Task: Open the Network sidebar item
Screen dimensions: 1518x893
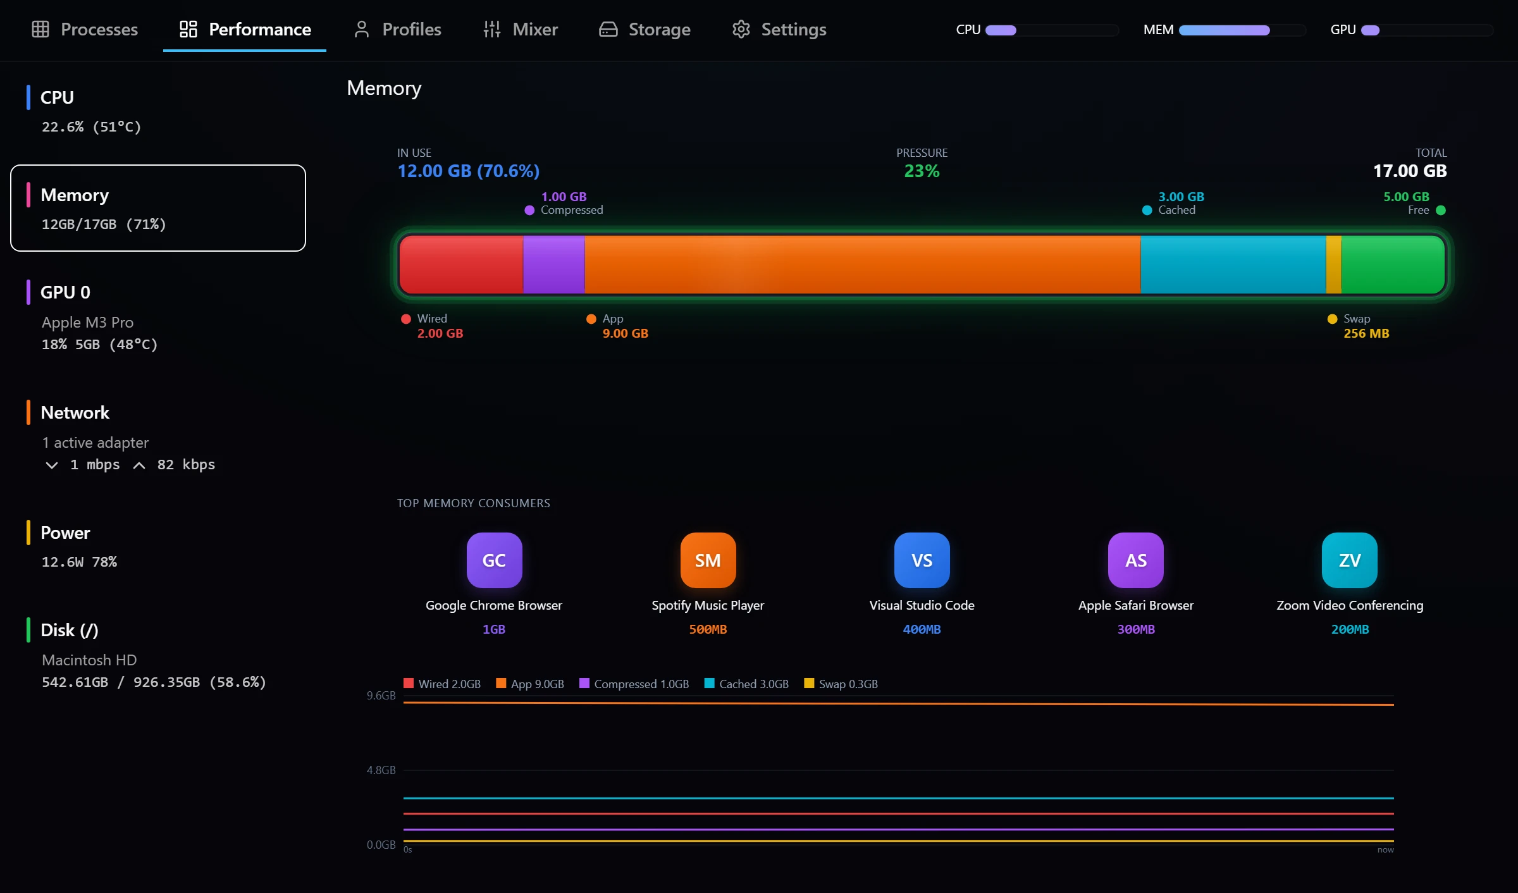Action: click(x=158, y=437)
